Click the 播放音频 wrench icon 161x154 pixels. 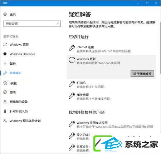72,96
